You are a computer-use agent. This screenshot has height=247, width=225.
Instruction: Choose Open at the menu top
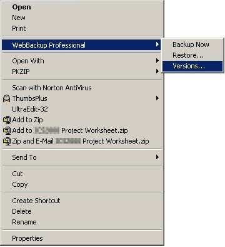[x=82, y=7]
